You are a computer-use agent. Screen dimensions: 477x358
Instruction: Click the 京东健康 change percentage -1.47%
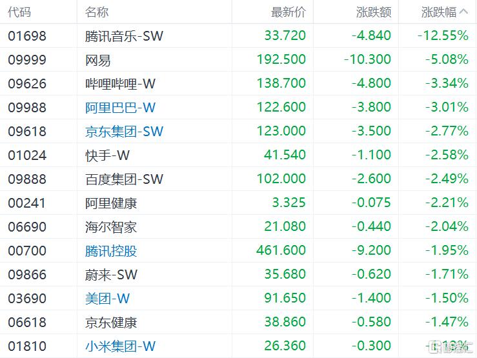[x=447, y=322]
